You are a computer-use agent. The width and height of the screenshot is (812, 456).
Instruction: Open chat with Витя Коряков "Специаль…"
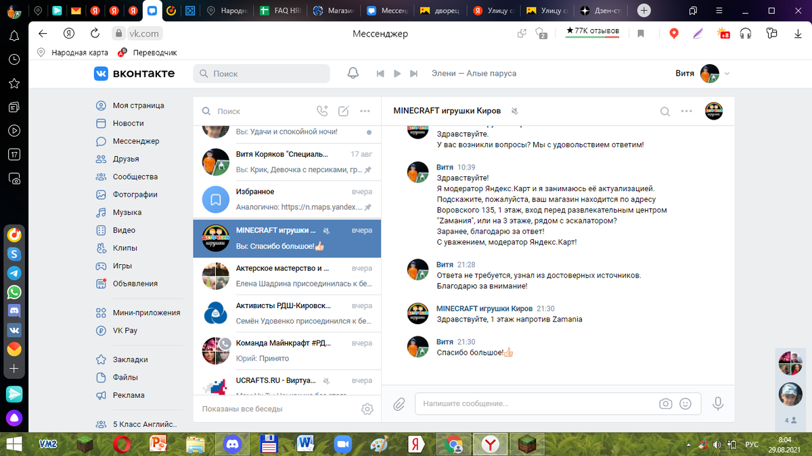click(287, 162)
